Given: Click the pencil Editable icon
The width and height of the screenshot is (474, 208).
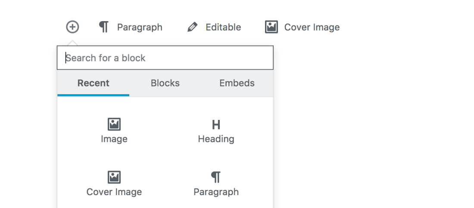Looking at the screenshot, I should tap(192, 28).
